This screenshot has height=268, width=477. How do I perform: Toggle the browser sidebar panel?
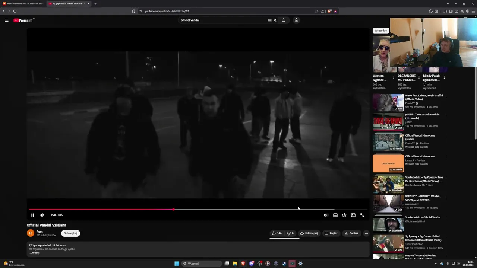pyautogui.click(x=451, y=11)
